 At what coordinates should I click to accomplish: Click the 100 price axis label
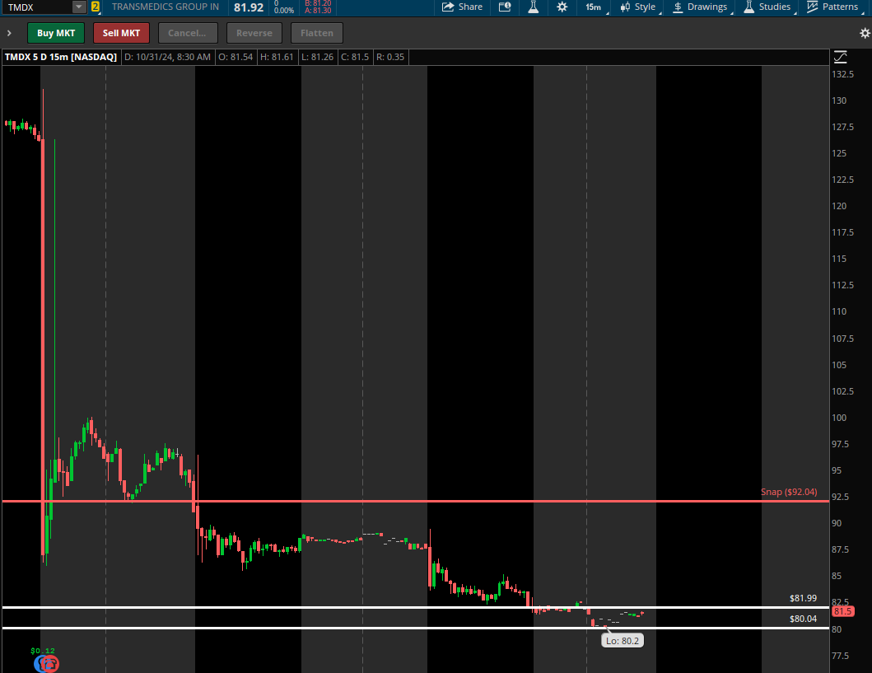839,418
